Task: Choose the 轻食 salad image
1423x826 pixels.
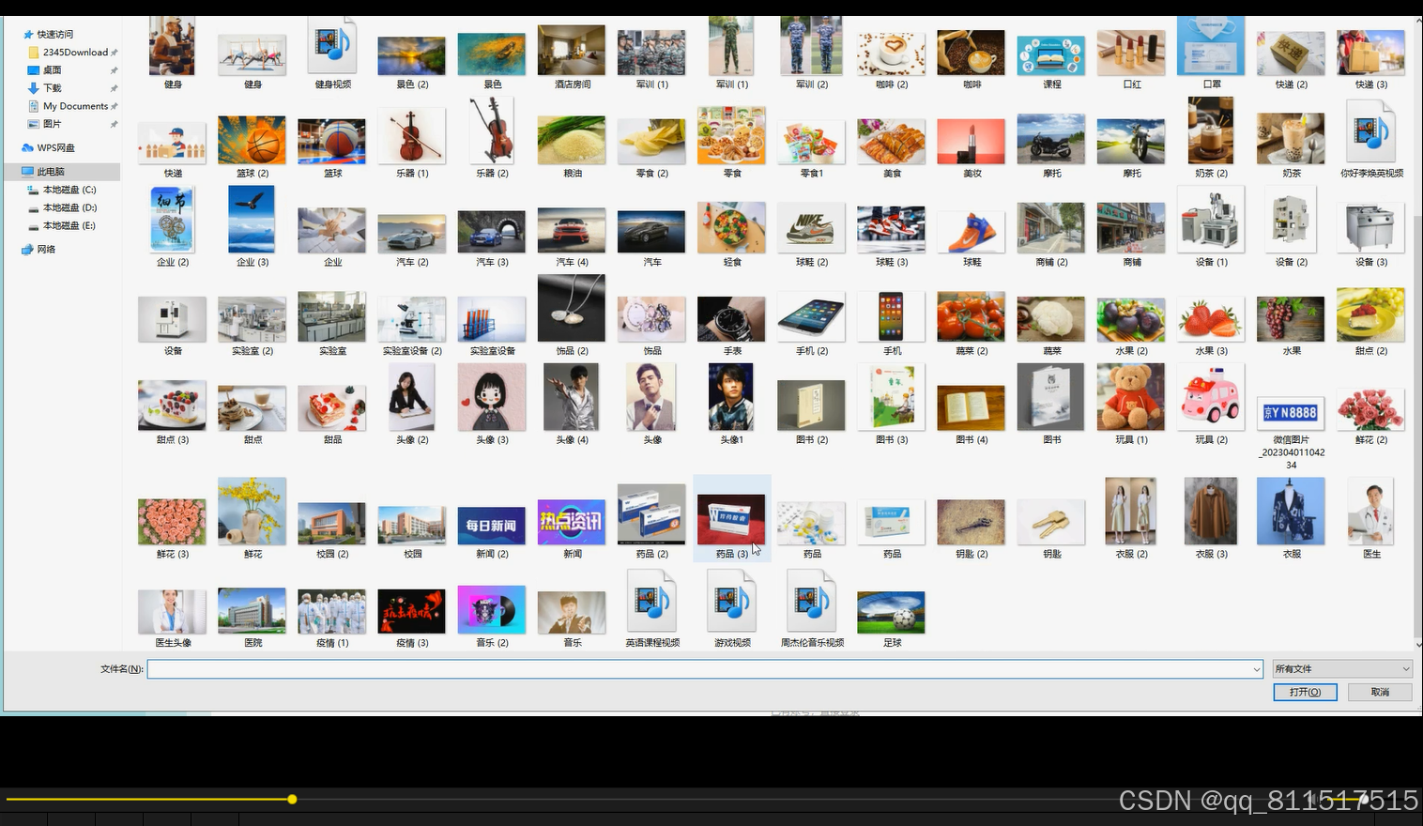Action: click(731, 228)
